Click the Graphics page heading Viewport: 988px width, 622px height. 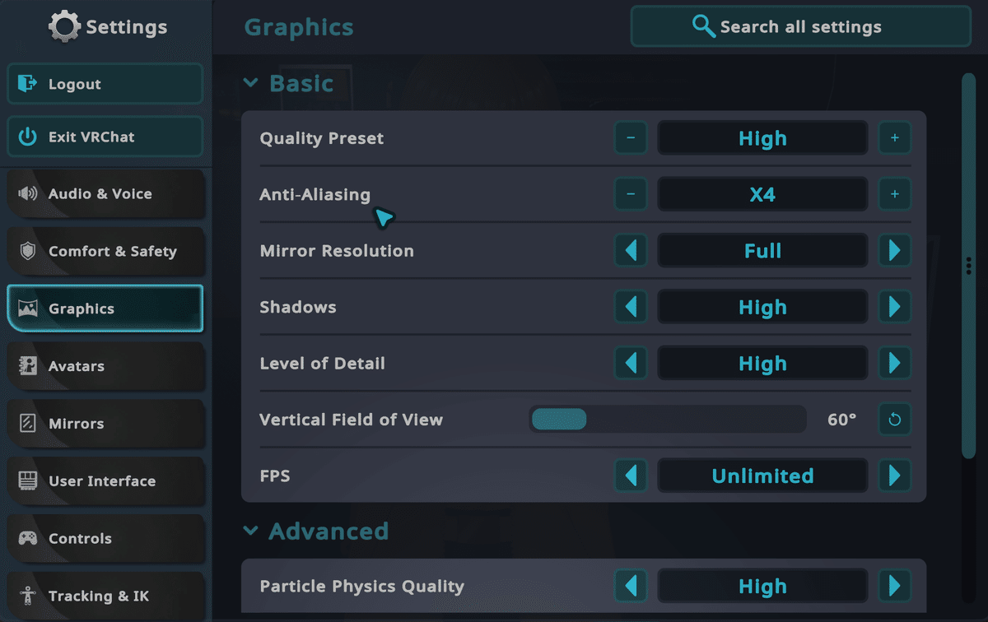tap(299, 28)
